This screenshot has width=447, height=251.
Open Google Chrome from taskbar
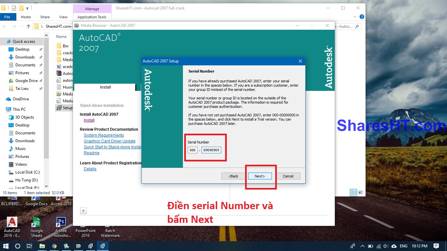tap(54, 246)
